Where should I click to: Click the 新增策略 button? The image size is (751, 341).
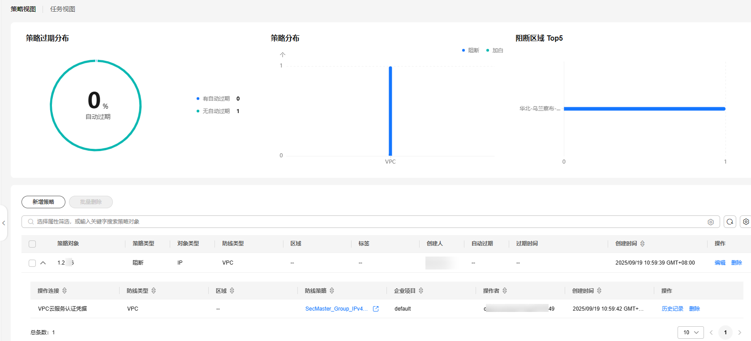coord(43,202)
